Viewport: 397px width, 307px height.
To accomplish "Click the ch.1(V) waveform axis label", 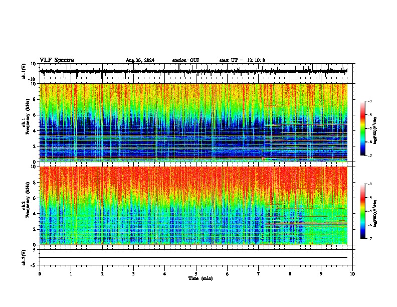I will (x=24, y=71).
